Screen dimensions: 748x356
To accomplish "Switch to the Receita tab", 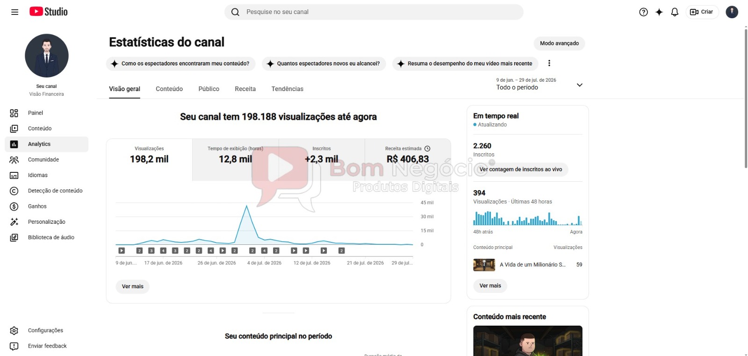I will [x=245, y=89].
